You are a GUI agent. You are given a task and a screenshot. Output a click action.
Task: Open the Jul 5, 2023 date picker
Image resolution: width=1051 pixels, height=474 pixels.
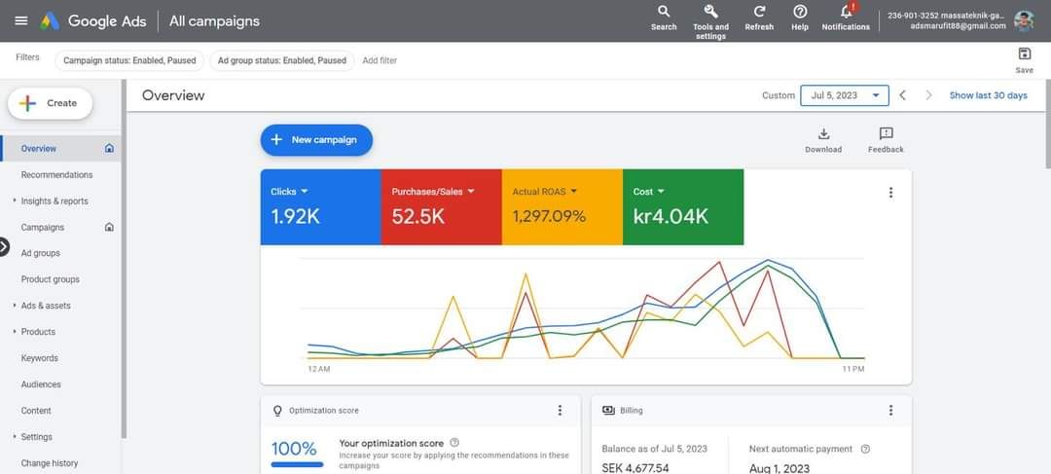tap(845, 95)
